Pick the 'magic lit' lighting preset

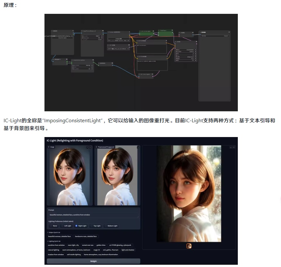pyautogui.click(x=97, y=250)
